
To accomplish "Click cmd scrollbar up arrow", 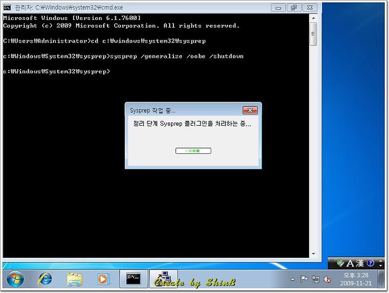I will point(313,18).
